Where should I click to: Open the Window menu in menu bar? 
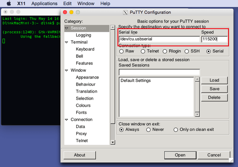86,3
